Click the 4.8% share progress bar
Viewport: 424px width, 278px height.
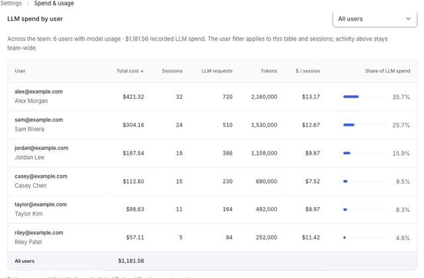365,238
